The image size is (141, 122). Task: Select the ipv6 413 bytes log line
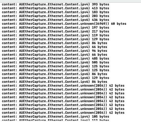(x=56, y=8)
